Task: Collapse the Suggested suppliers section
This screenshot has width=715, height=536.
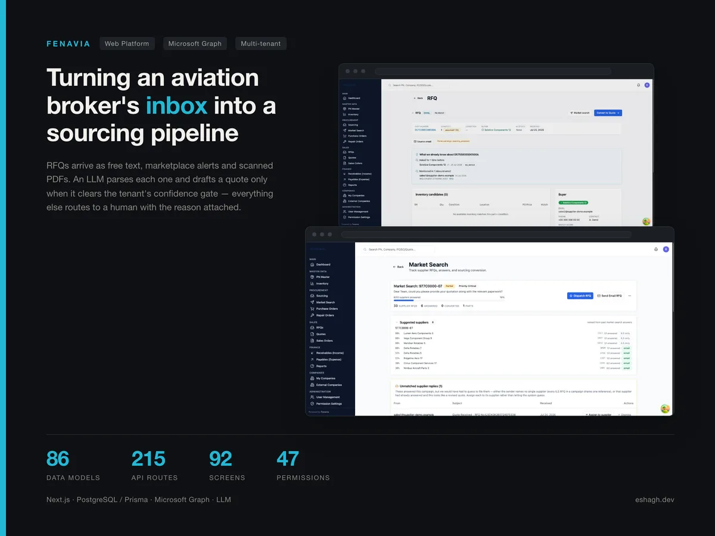Action: 396,322
